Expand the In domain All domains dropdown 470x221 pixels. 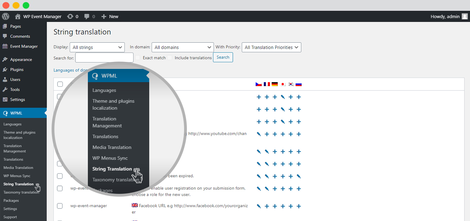pos(183,47)
